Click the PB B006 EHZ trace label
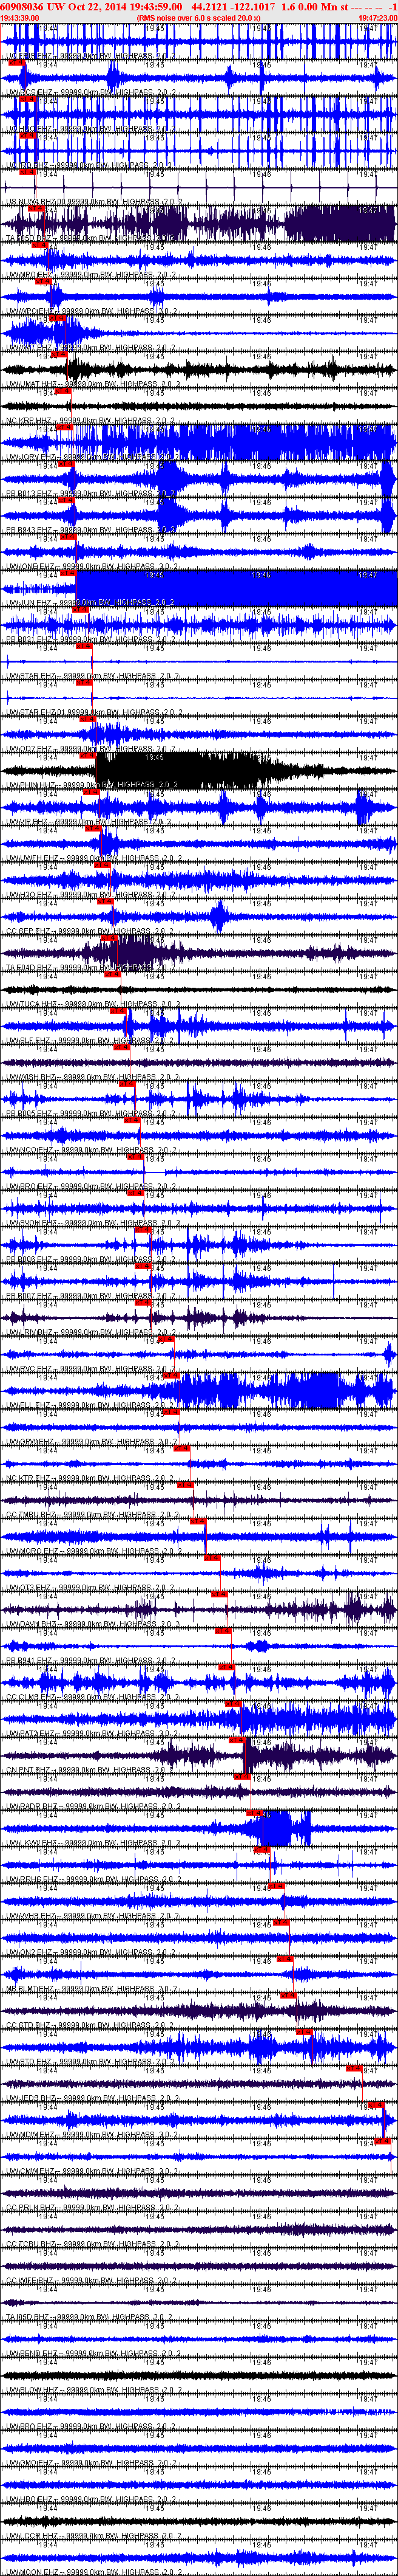Screen dimensions: 398x2576 click(91, 1259)
